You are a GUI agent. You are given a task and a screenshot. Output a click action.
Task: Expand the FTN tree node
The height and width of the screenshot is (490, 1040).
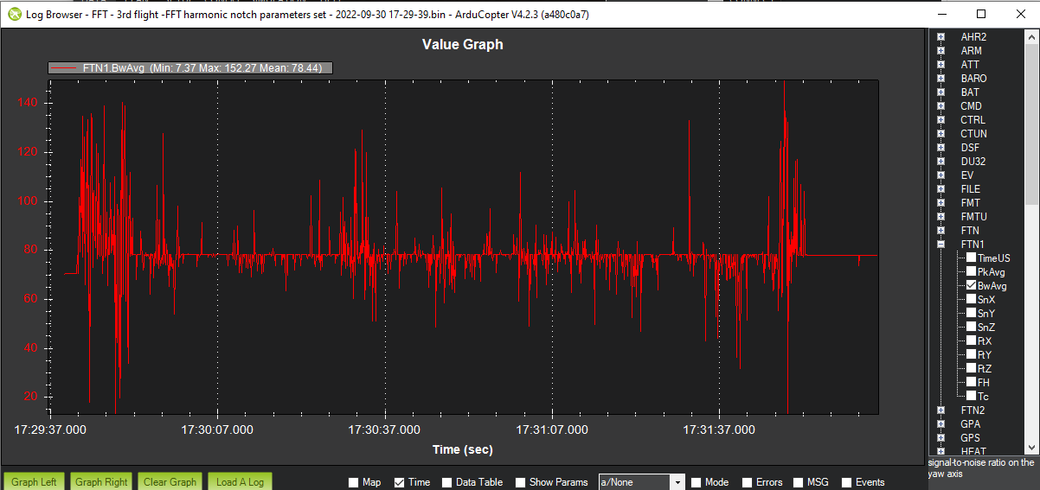[x=940, y=231]
